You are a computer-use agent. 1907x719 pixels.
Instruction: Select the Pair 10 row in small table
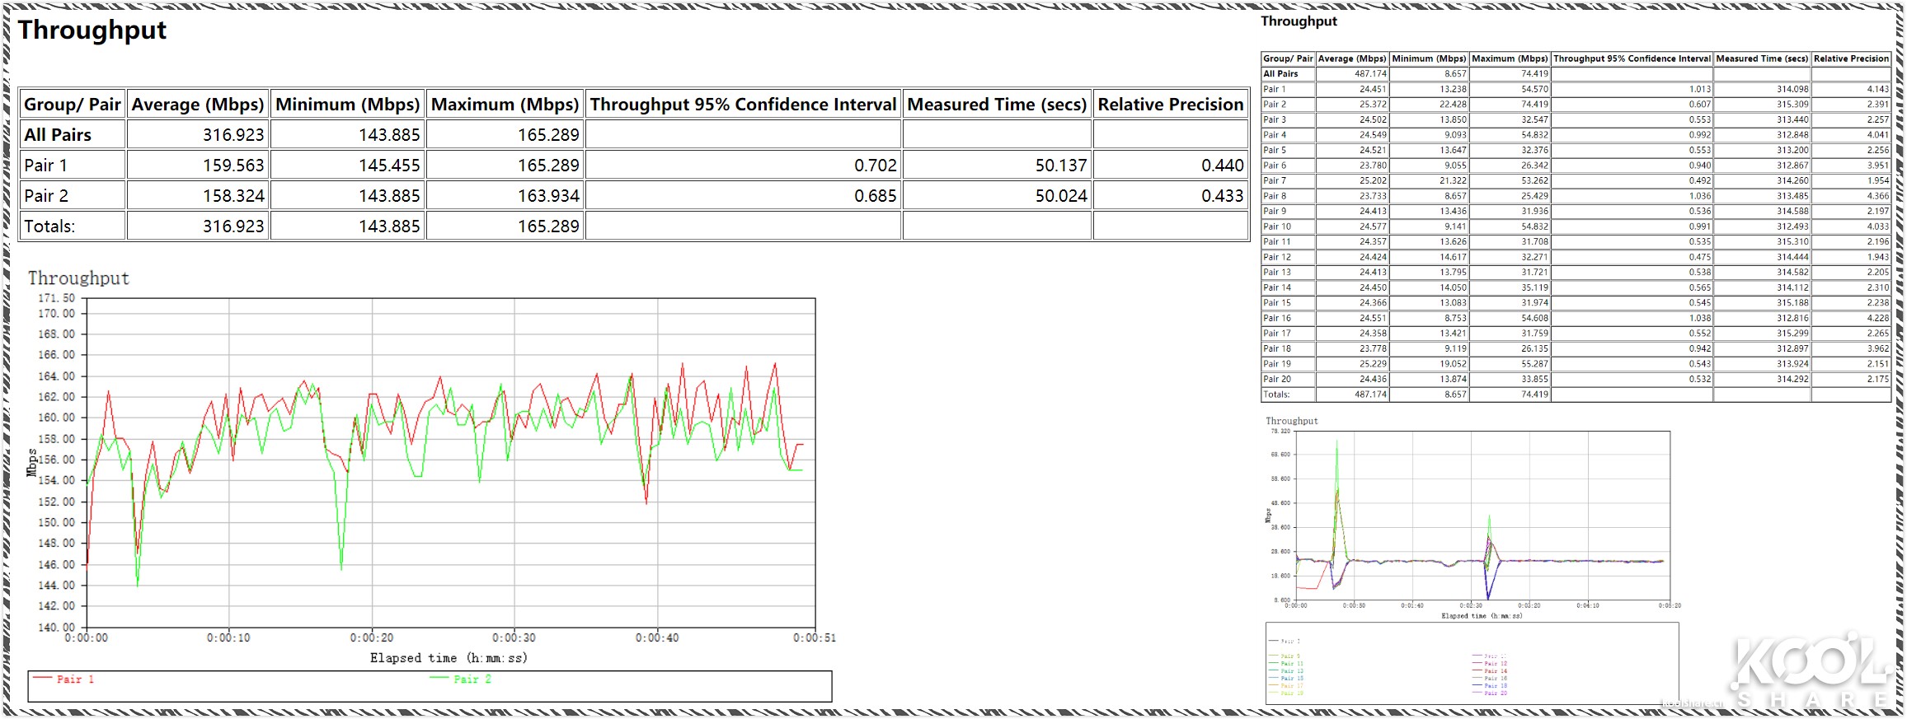1277,226
